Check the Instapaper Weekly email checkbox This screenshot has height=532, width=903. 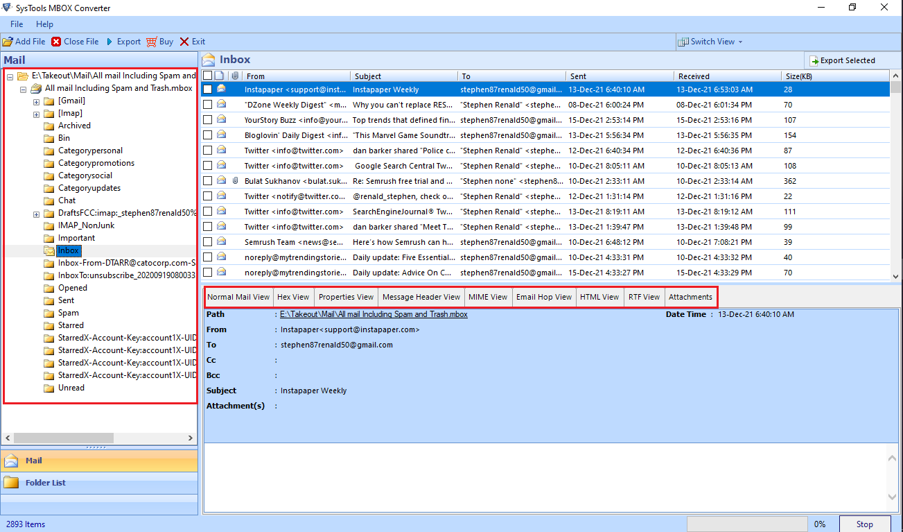pos(207,89)
